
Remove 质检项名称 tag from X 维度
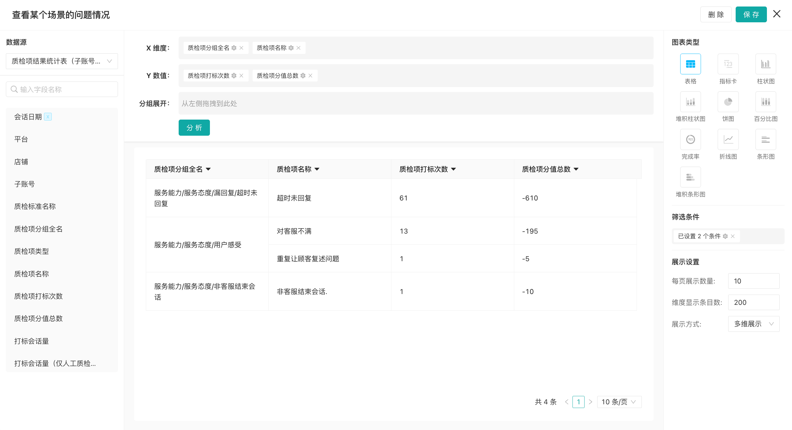[x=298, y=48]
